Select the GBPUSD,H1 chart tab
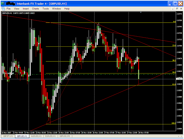184x139 pixels. [22, 136]
